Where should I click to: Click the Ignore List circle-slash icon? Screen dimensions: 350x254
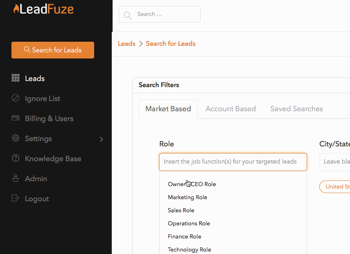(x=16, y=98)
